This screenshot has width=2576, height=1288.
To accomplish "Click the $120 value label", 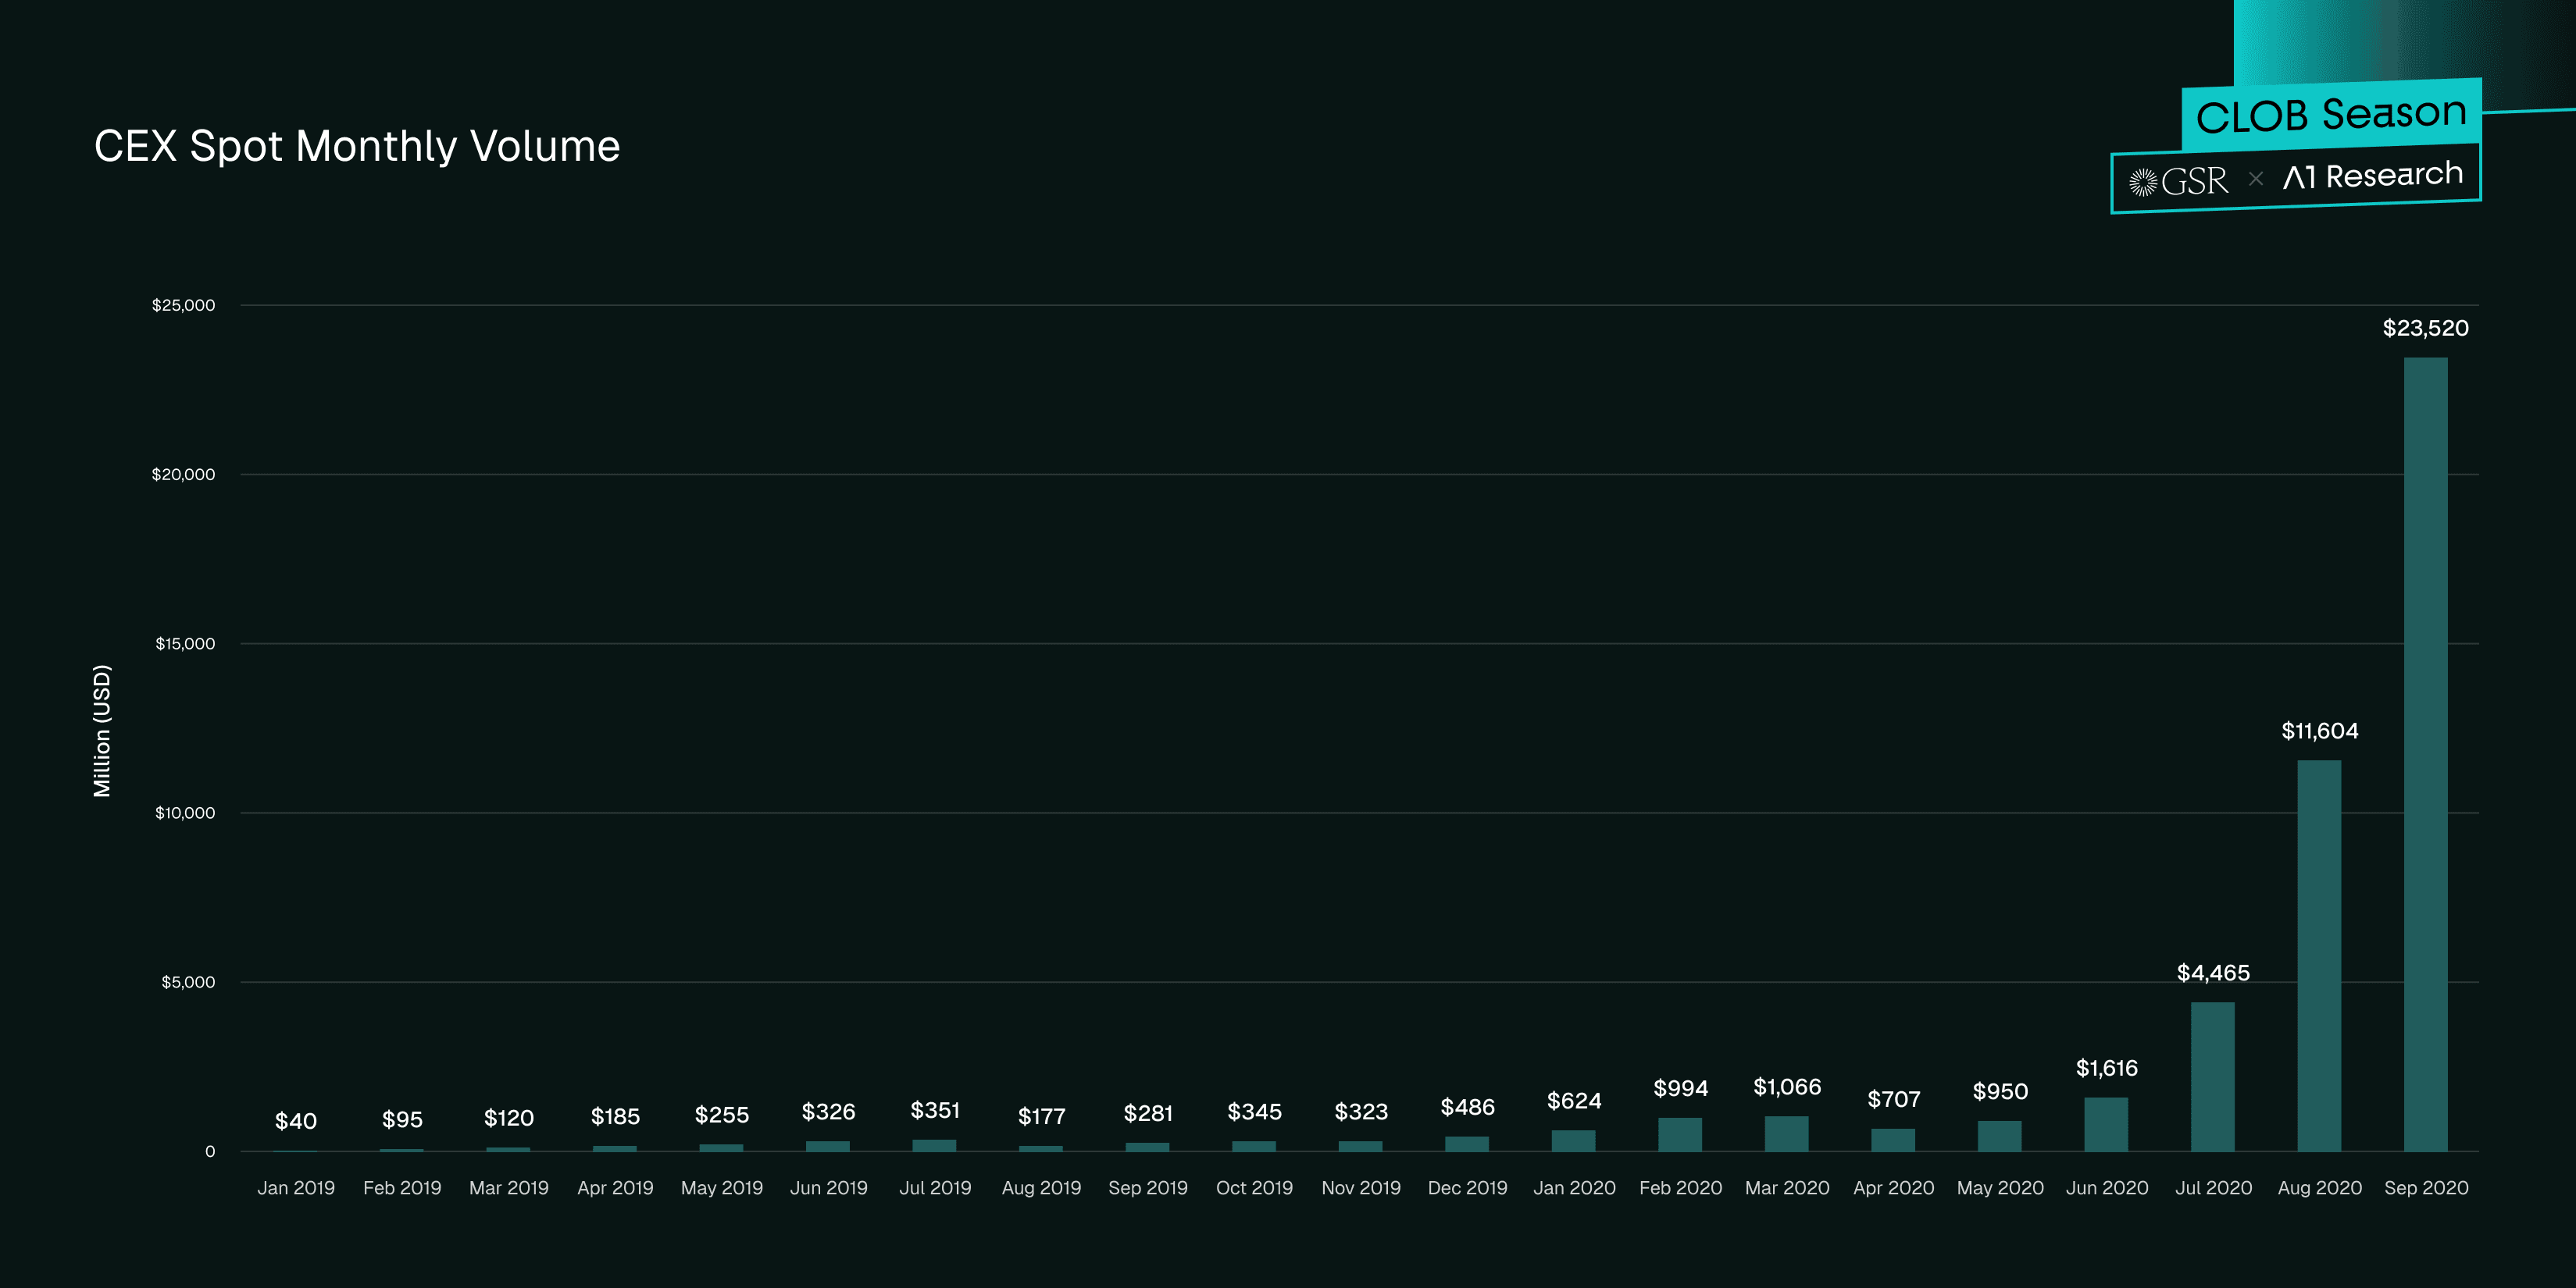I will pyautogui.click(x=509, y=1118).
